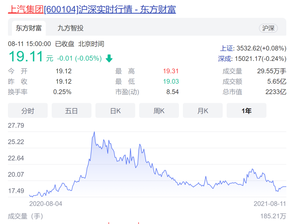The height and width of the screenshot is (224, 295).
Task: Click the 最低 value 19.03
Action: coord(171,81)
